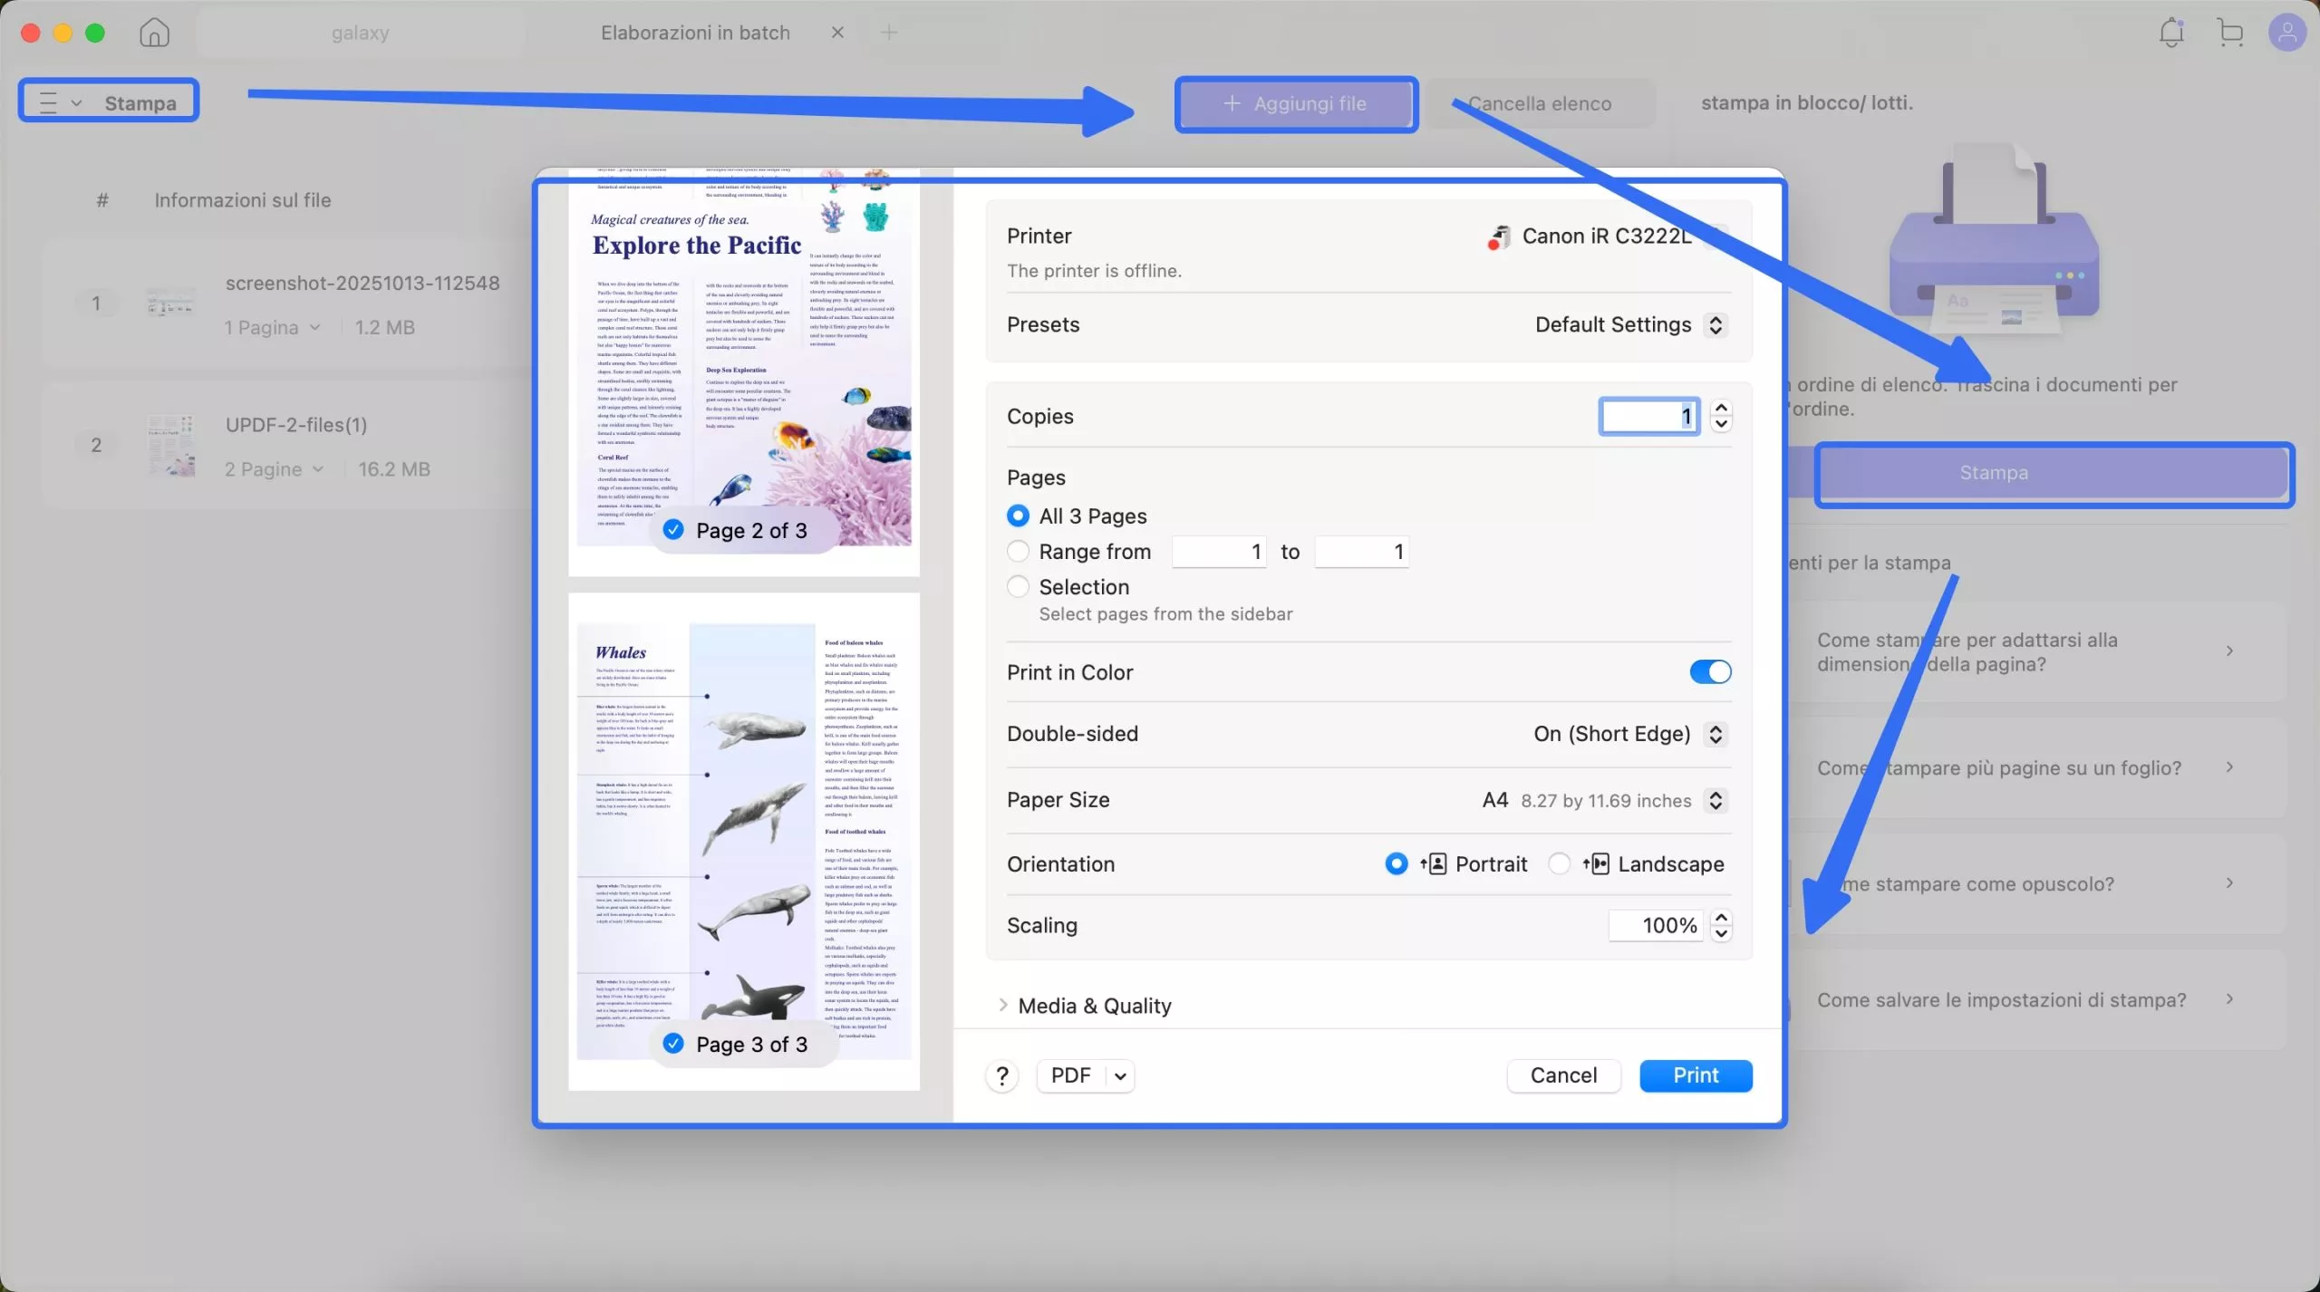The image size is (2320, 1292).
Task: Open the shopping cart icon
Action: pos(2230,34)
